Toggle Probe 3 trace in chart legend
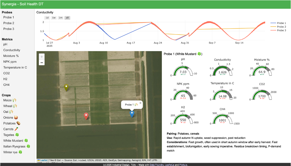 pyautogui.click(x=278, y=30)
